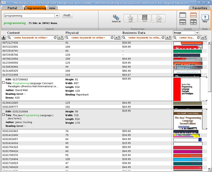Open the Favorites tab

(x=199, y=8)
